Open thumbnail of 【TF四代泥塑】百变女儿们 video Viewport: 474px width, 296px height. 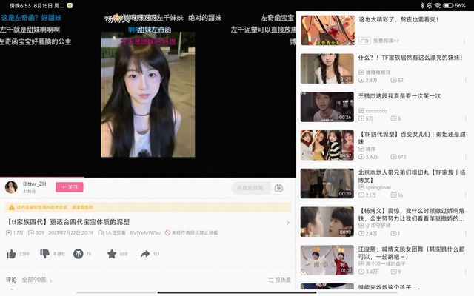point(327,145)
